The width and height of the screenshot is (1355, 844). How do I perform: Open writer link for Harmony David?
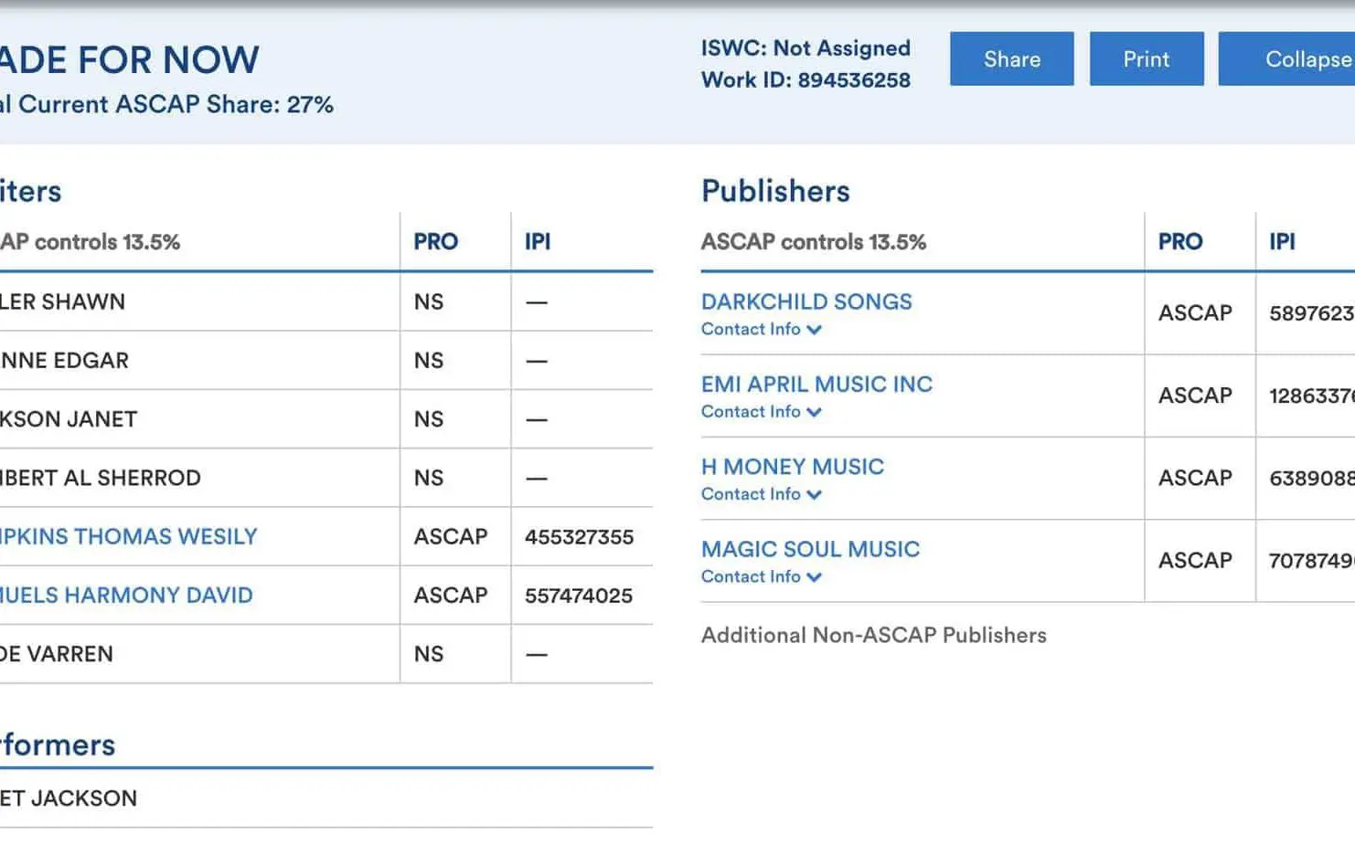pos(126,596)
